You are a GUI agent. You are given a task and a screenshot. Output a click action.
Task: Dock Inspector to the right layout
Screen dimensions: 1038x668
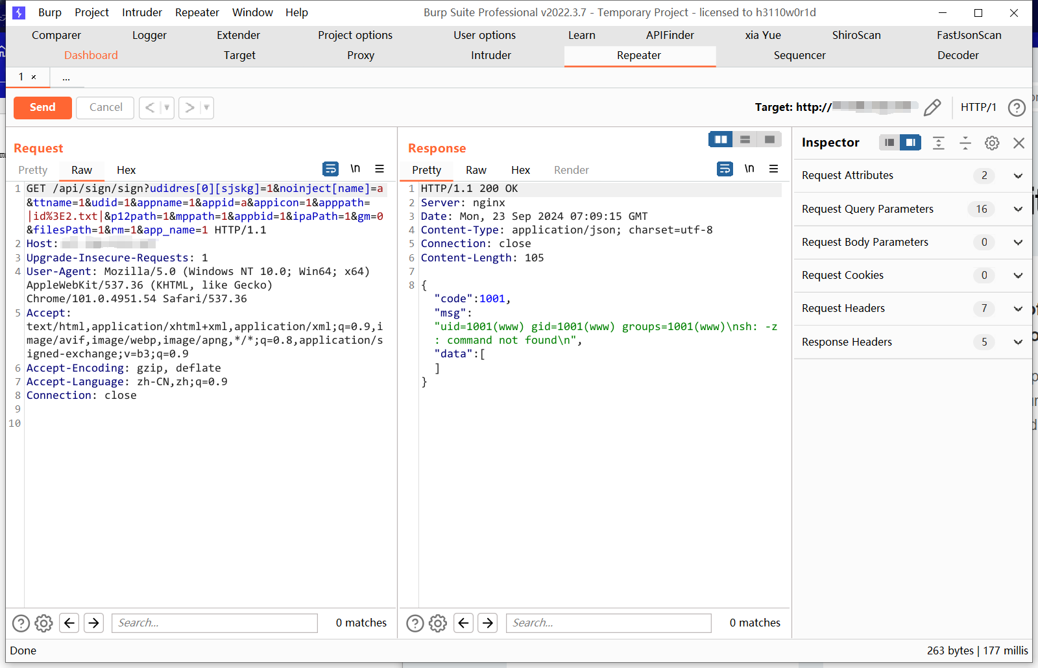(x=910, y=143)
